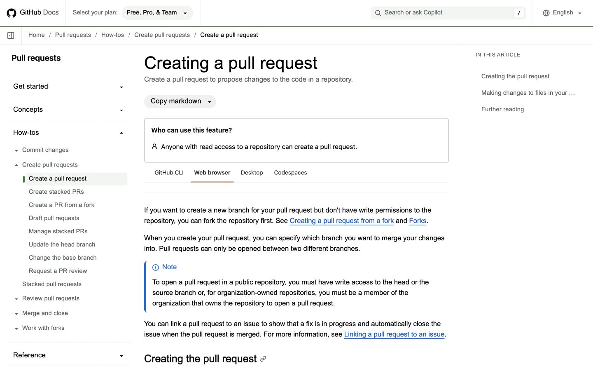
Task: Open Create stacked PRs sidebar item
Action: pos(56,192)
